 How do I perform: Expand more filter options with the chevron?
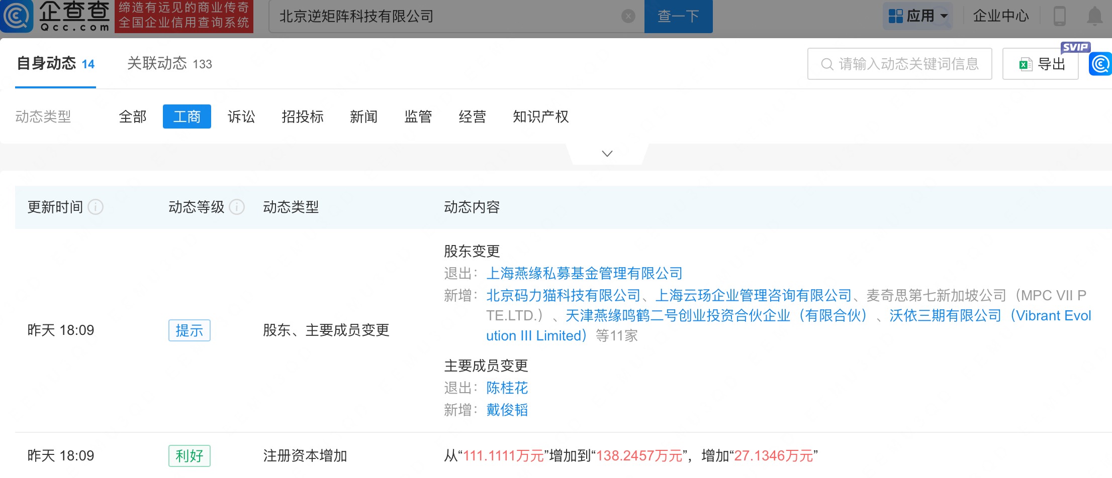(x=607, y=154)
